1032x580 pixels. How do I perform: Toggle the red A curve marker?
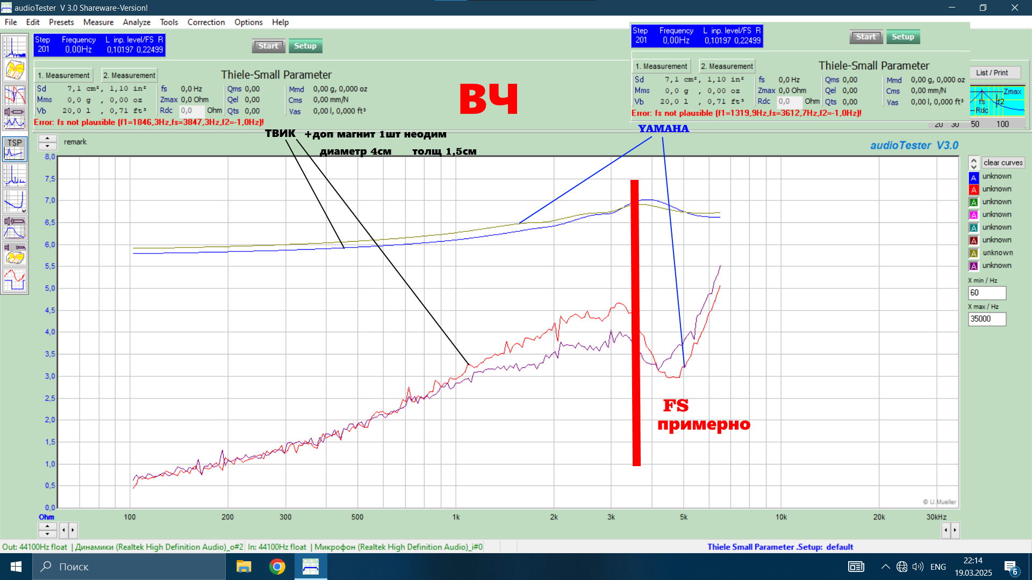tap(973, 190)
